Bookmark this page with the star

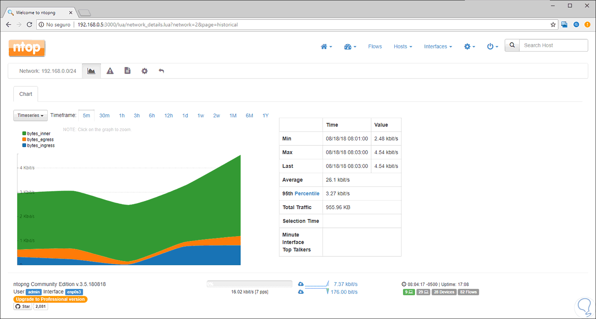[x=553, y=25]
